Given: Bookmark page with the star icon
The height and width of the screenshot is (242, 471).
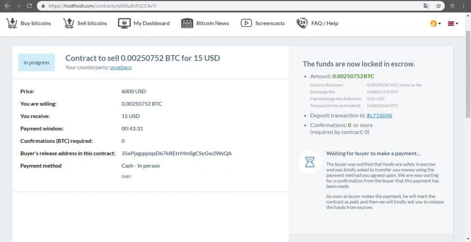Looking at the screenshot, I should point(438,6).
